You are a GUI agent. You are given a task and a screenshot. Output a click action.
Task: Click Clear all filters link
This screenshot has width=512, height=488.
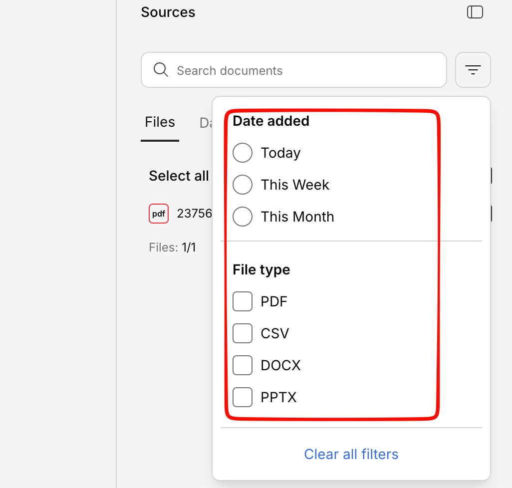tap(351, 454)
